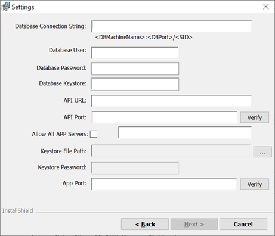275x236 pixels.
Task: Click the Database Connection String label
Action: tap(51, 26)
